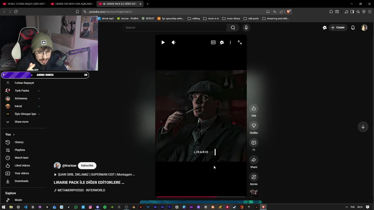Open the account avatar menu
This screenshot has width=374, height=210.
[364, 27]
